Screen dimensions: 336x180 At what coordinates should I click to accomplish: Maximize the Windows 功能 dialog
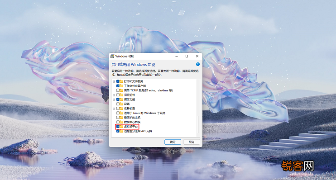(x=187, y=56)
